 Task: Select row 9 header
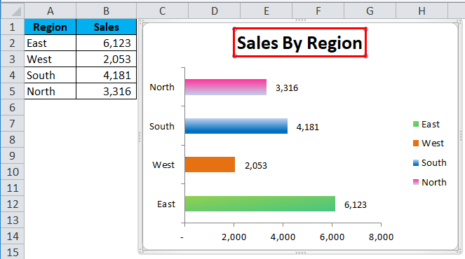[x=13, y=155]
